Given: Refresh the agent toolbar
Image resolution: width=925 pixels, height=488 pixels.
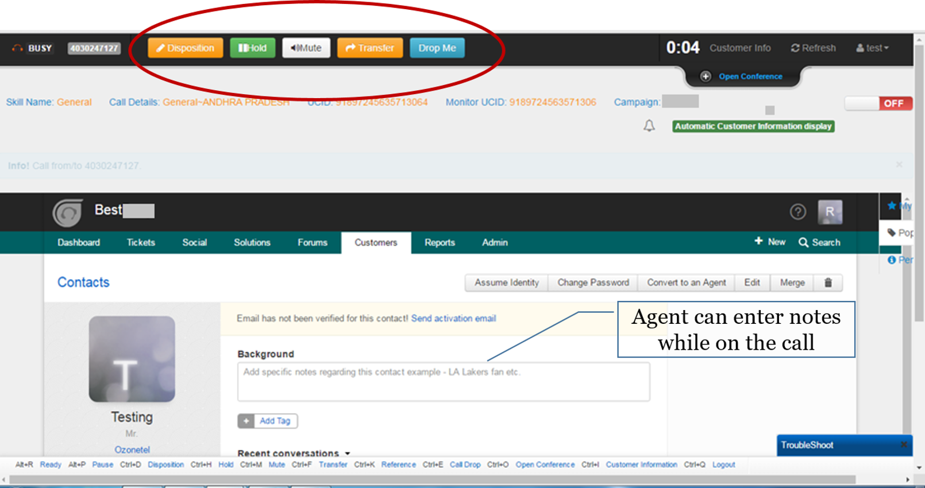Looking at the screenshot, I should pos(814,48).
